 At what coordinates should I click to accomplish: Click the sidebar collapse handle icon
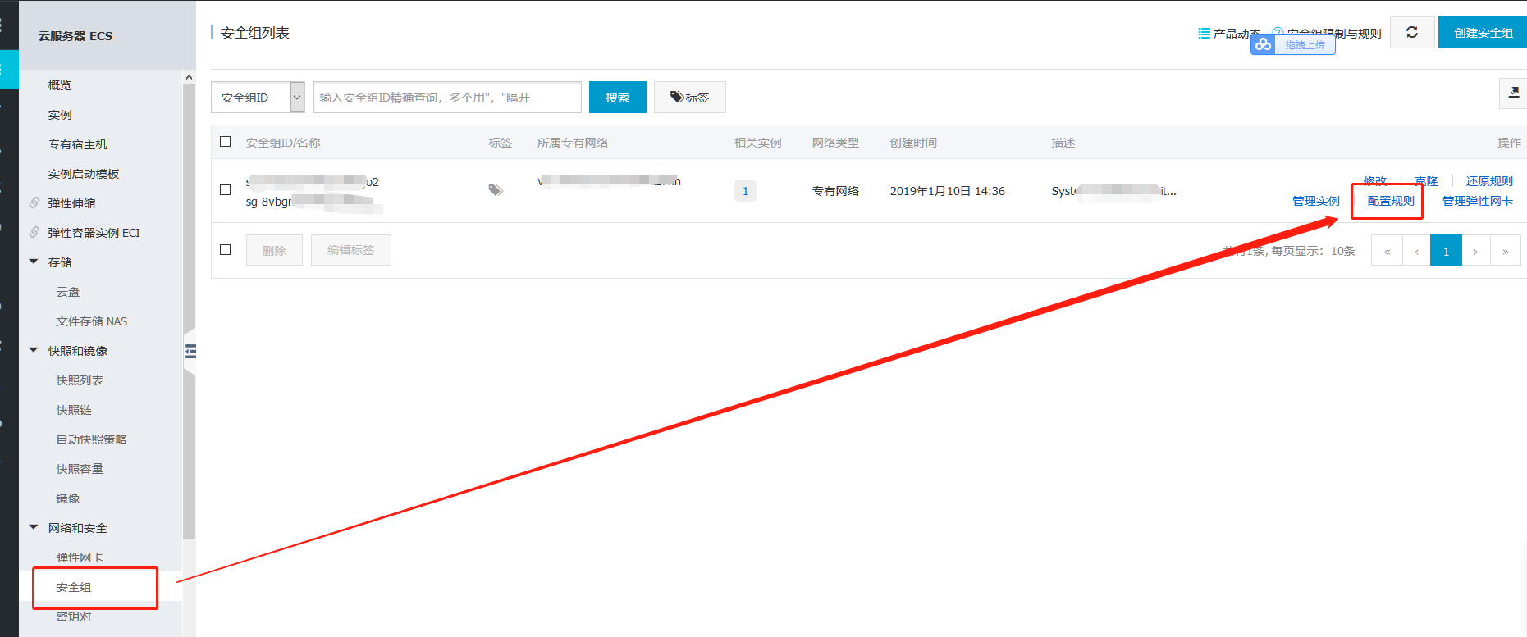[190, 352]
